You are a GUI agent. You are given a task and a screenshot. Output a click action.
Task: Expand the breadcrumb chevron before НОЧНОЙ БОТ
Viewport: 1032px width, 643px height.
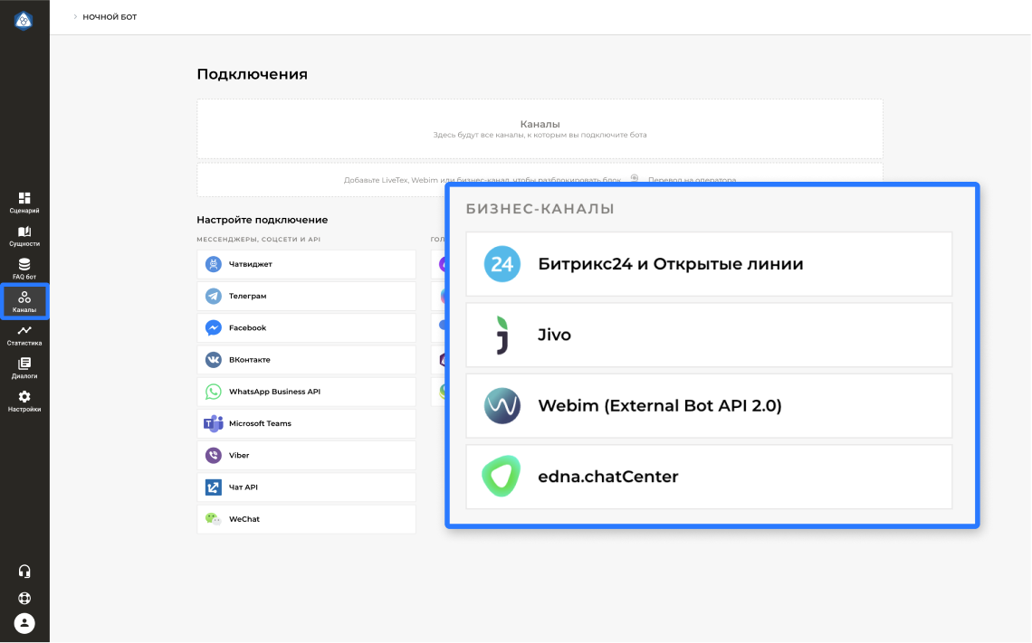point(75,17)
